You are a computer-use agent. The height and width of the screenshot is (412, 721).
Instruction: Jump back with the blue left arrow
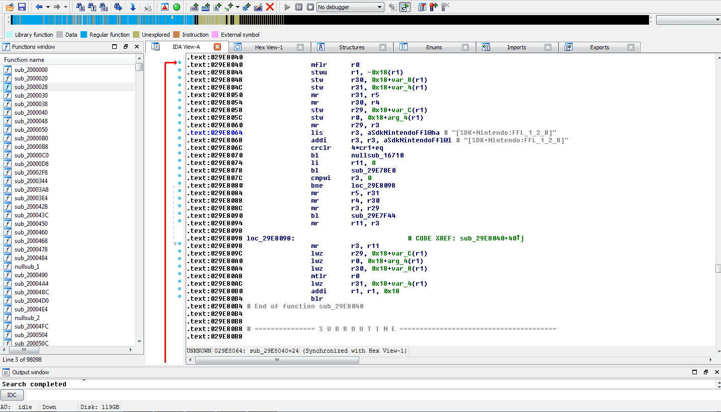point(39,7)
